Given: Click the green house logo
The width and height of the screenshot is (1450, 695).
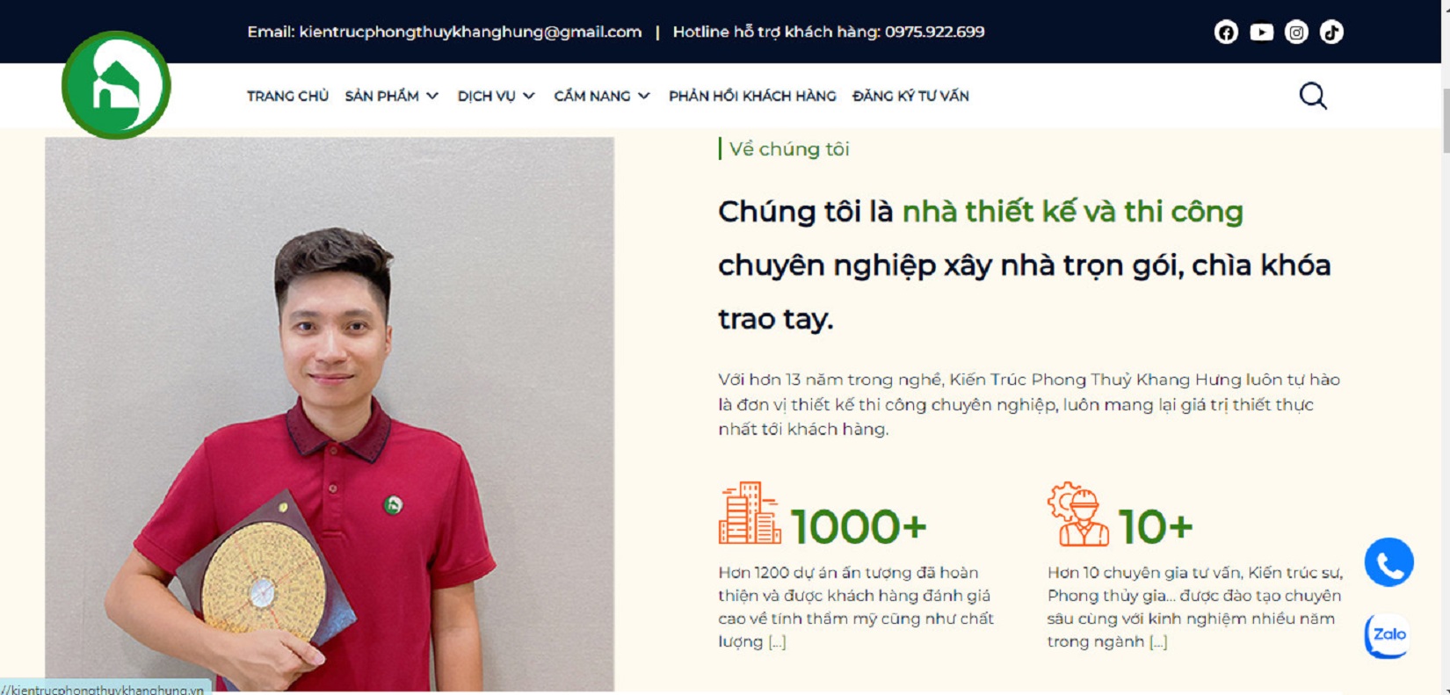Looking at the screenshot, I should (116, 85).
